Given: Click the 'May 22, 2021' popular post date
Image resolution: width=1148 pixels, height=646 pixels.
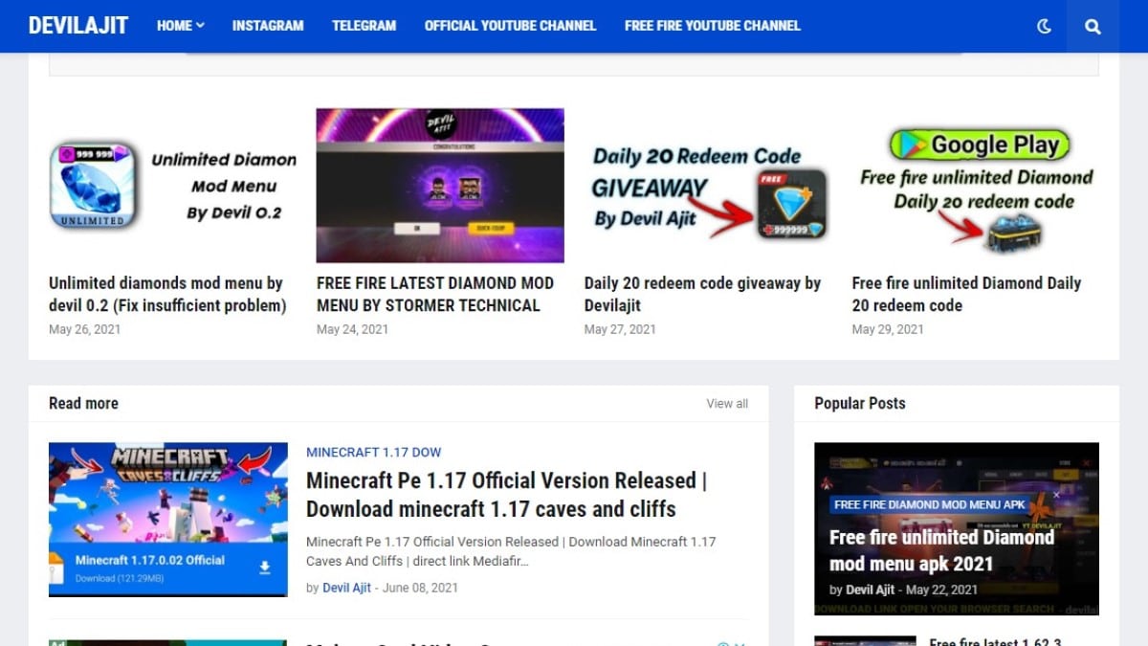Looking at the screenshot, I should point(941,590).
